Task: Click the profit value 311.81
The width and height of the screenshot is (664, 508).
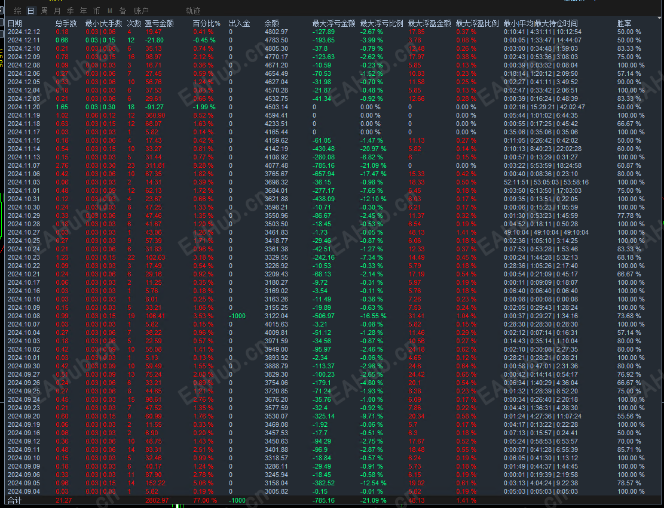Action: click(155, 165)
